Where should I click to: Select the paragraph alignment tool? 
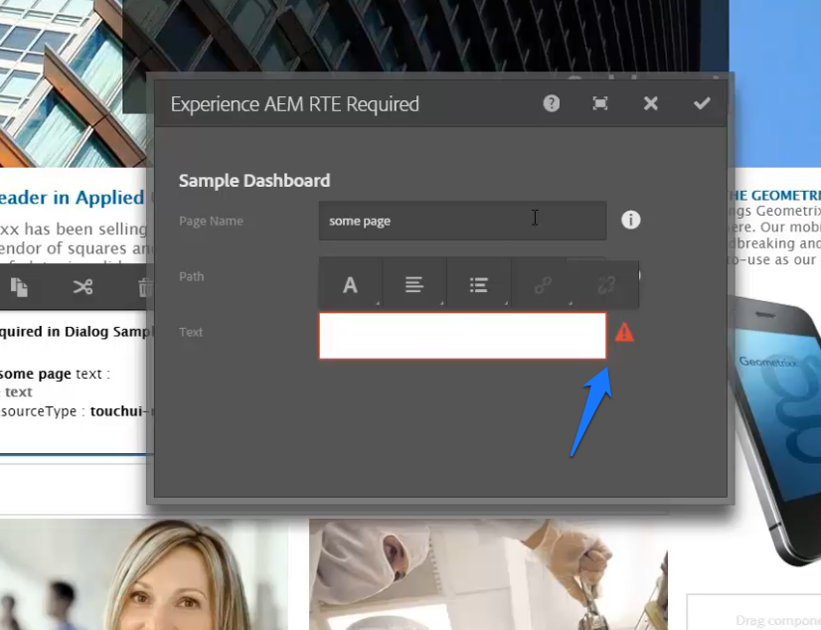coord(414,283)
